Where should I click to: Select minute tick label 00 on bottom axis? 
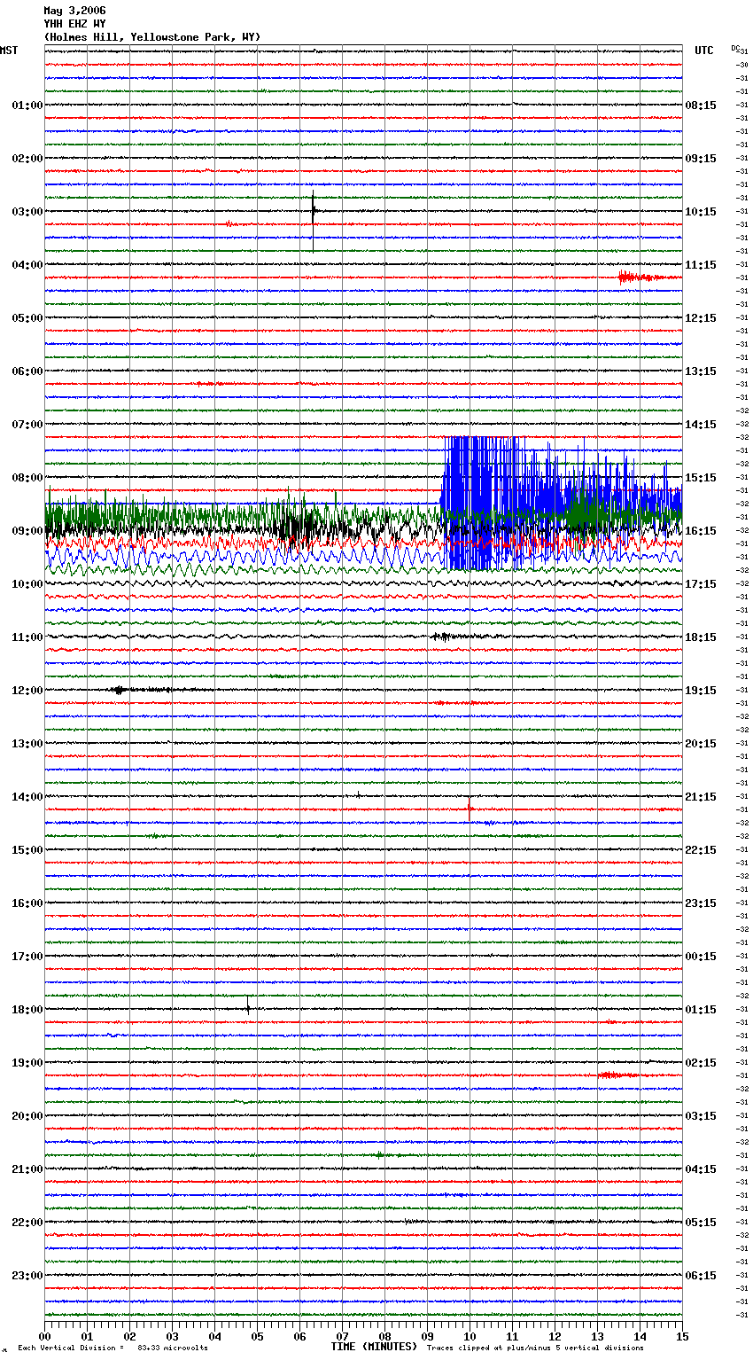coord(44,1336)
